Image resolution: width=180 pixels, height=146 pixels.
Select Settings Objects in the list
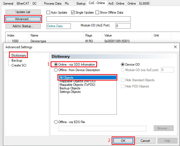point(88,92)
